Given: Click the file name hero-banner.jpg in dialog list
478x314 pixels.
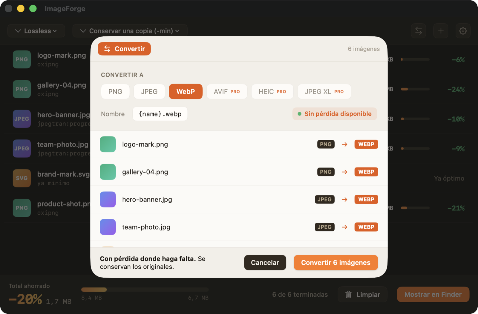Looking at the screenshot, I should point(147,199).
